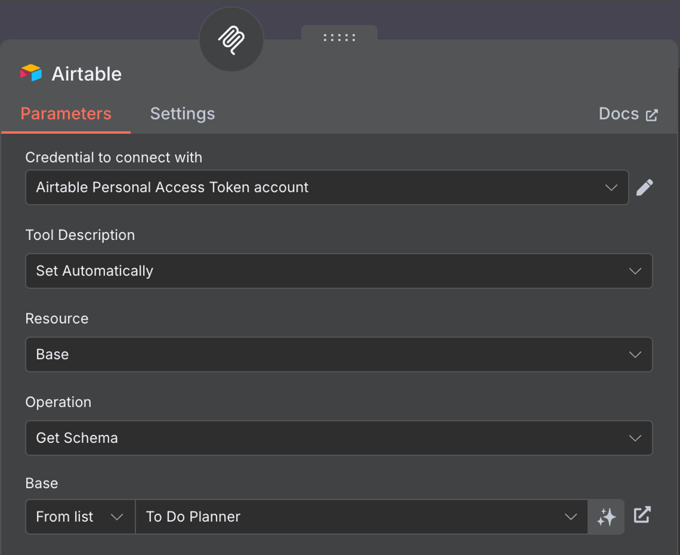
Task: Click the external link icon beside Docs
Action: (x=653, y=114)
